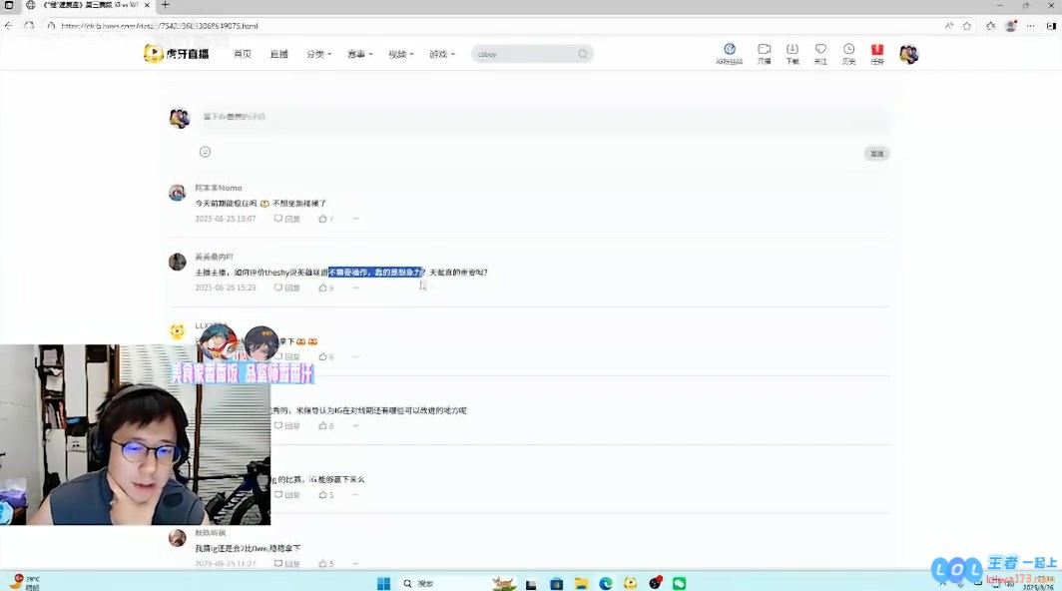Open the 首页 home menu item
Viewport: 1062px width, 591px height.
tap(243, 54)
